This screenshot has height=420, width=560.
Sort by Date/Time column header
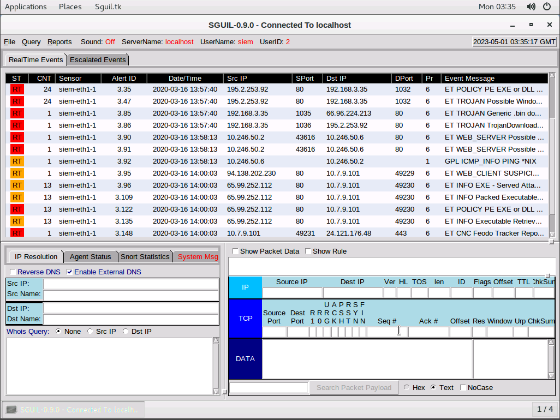point(185,78)
